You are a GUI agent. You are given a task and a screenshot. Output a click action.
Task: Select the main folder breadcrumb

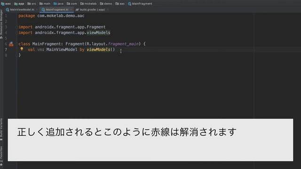[45, 4]
